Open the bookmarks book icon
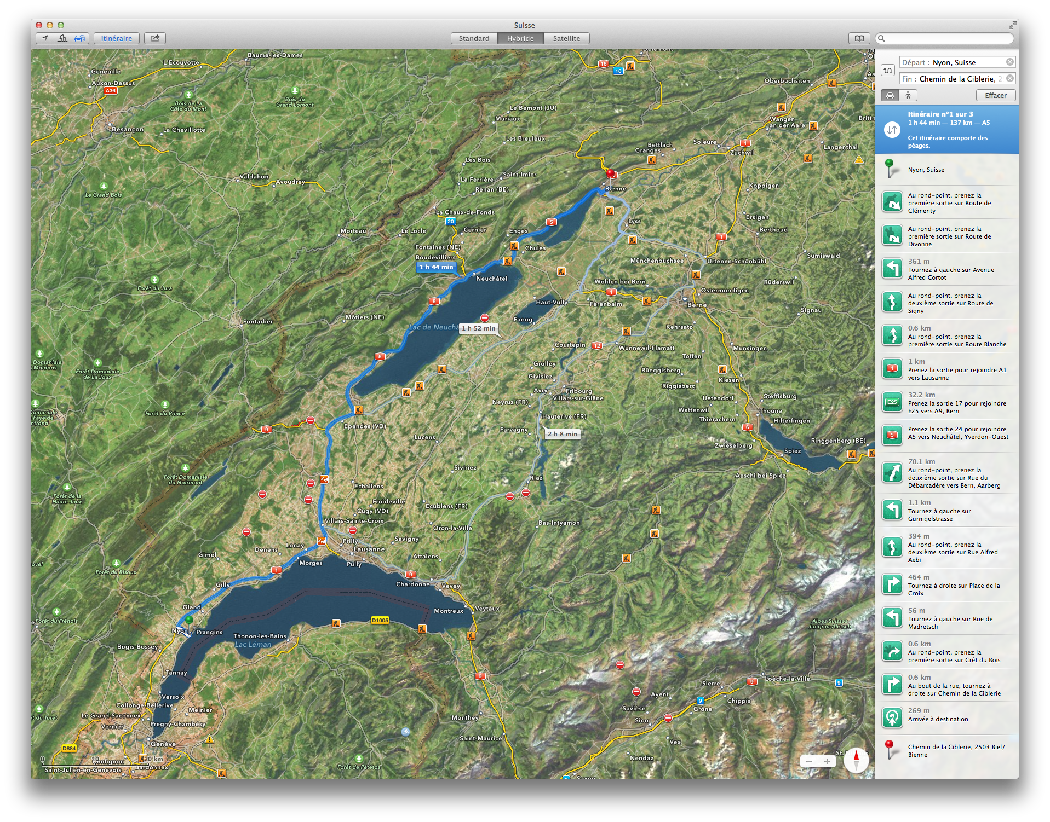1050x822 pixels. point(859,38)
